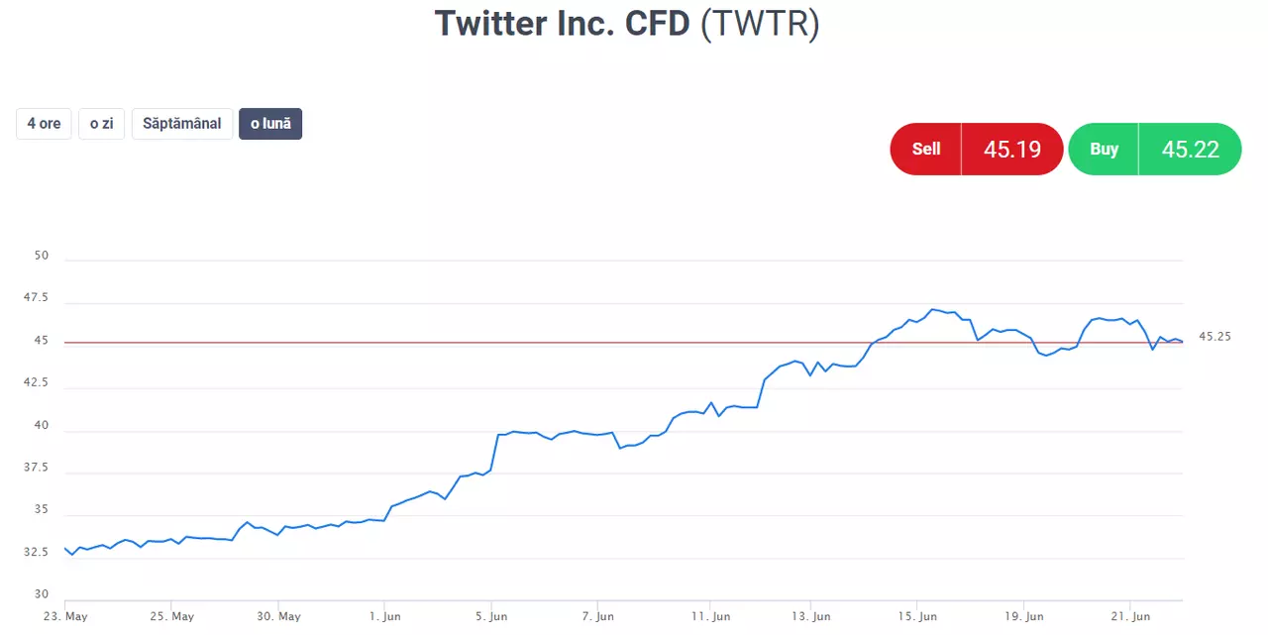Click the "21. Jun" date axis label
The height and width of the screenshot is (635, 1268).
(1130, 616)
